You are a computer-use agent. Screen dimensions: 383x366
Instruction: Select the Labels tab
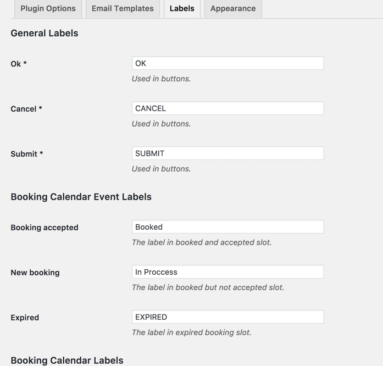(182, 9)
